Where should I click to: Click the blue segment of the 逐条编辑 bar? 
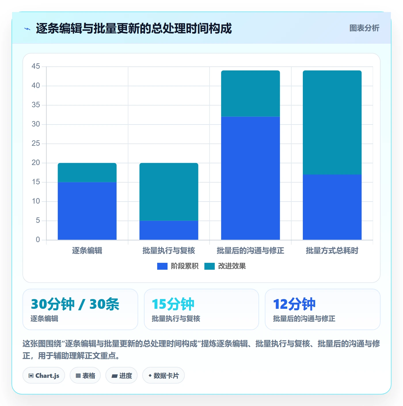click(x=87, y=211)
